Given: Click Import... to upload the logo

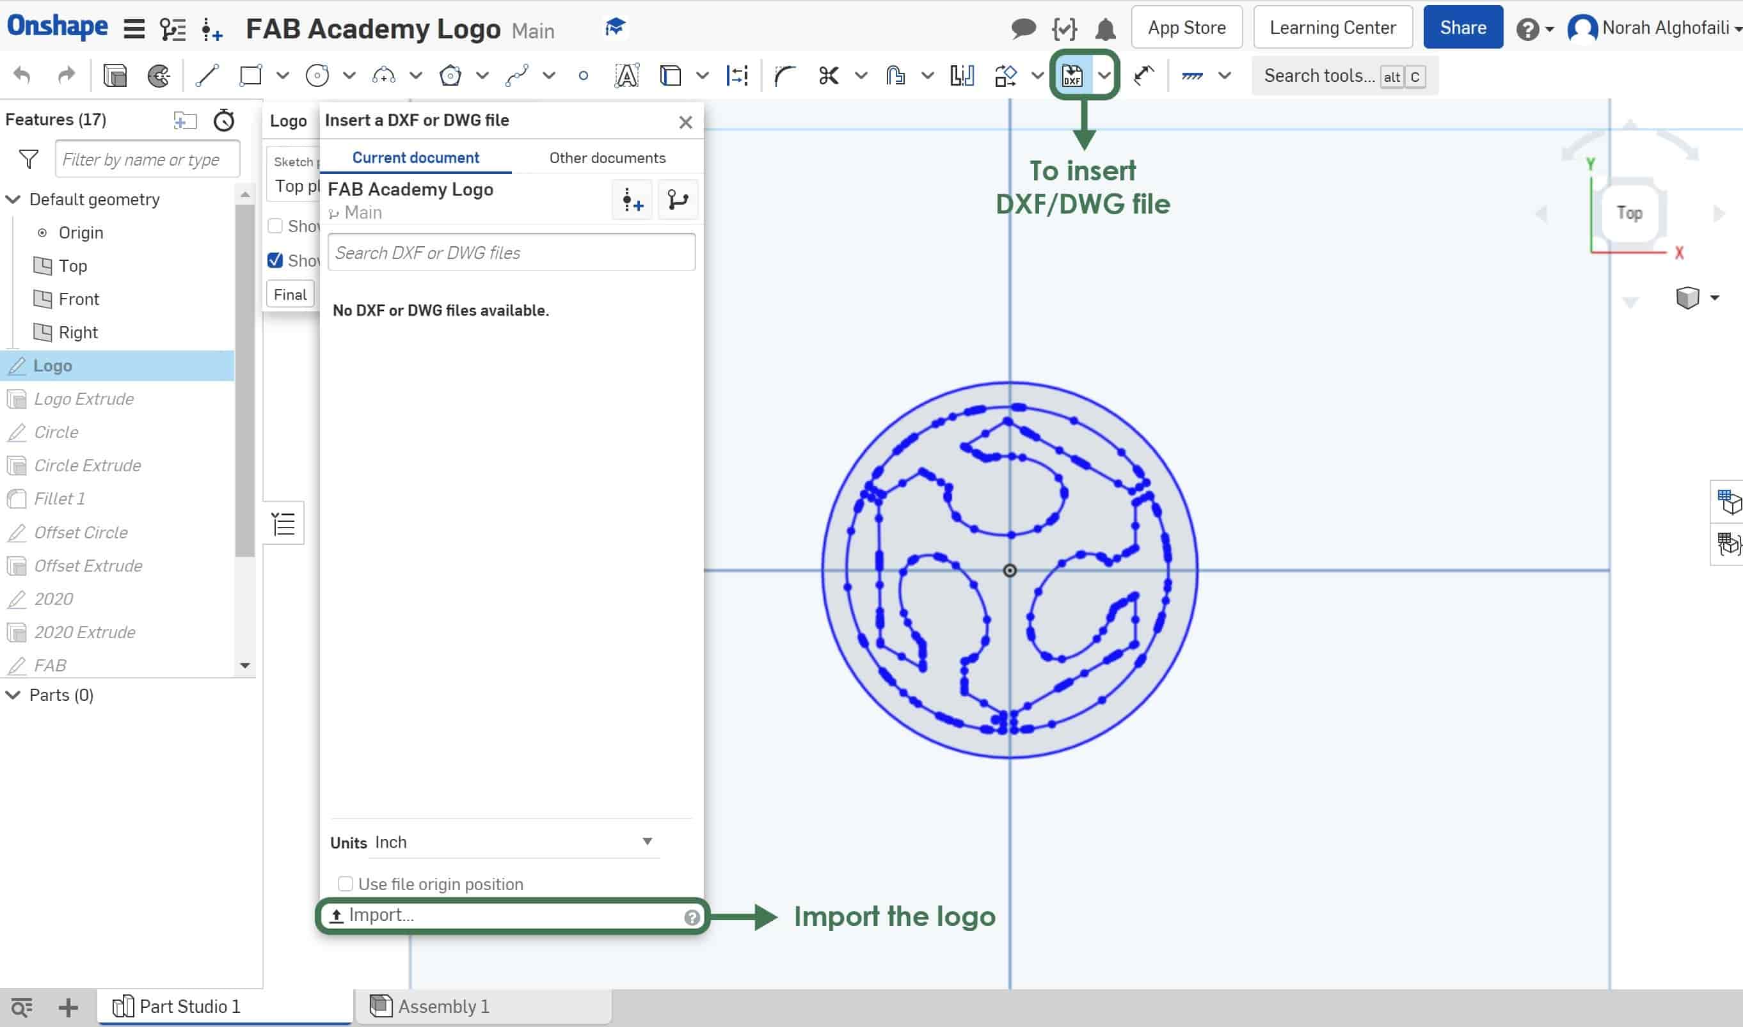Looking at the screenshot, I should (511, 915).
